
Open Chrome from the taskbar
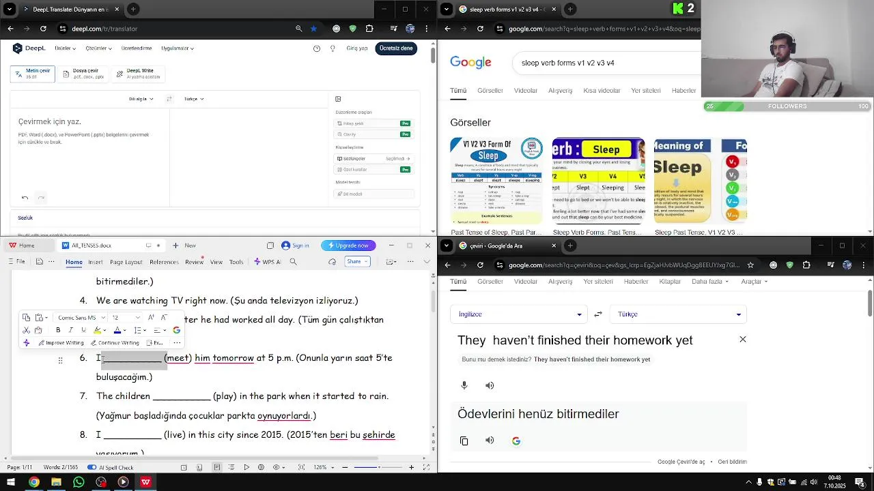(x=33, y=482)
